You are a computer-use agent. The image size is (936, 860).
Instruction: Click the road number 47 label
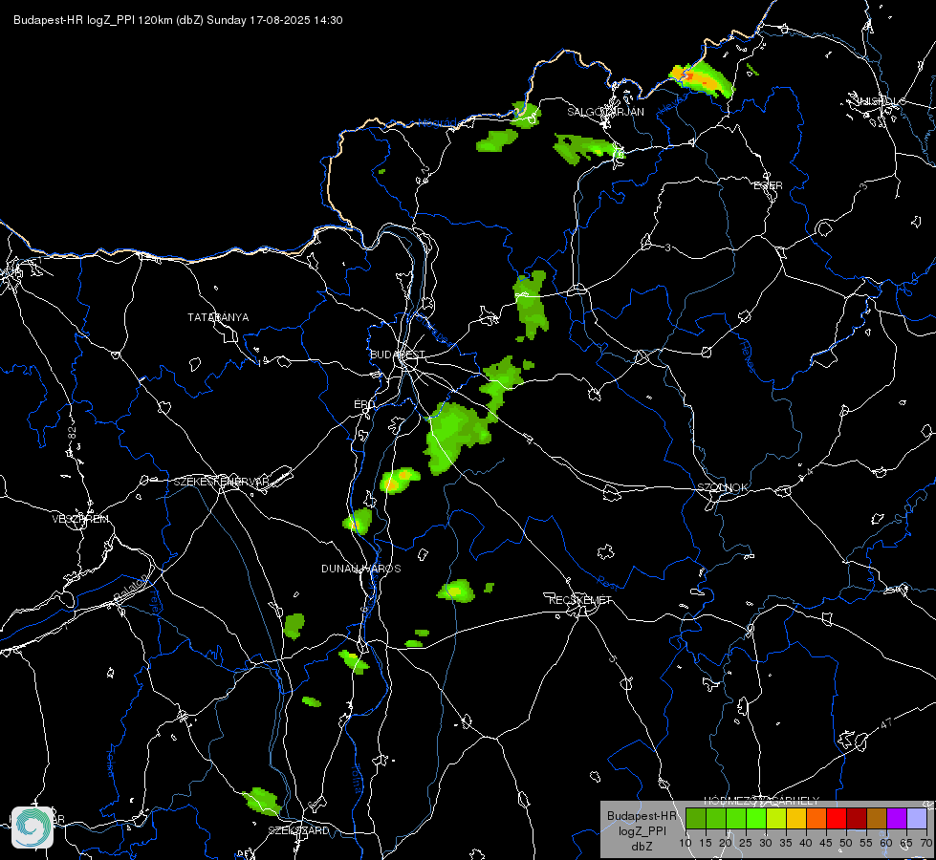886,724
